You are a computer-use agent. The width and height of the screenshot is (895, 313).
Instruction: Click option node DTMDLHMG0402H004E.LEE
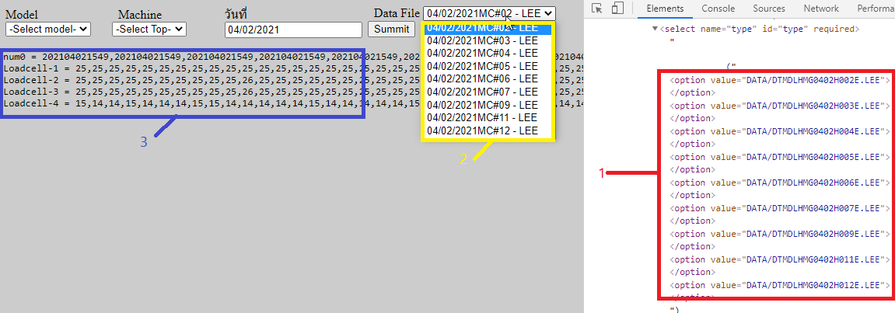point(780,131)
